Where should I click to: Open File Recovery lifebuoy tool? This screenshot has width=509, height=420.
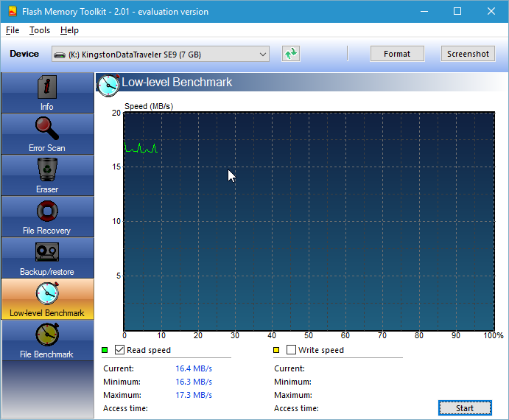(47, 211)
